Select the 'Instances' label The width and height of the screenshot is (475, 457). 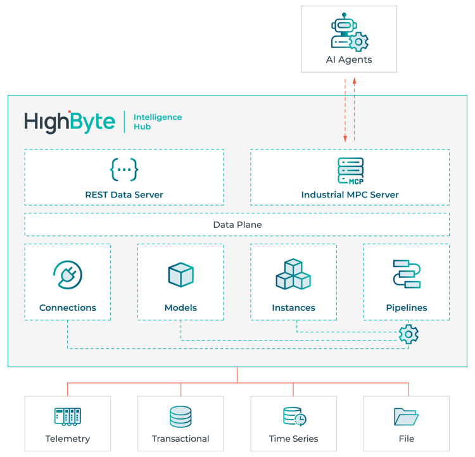point(293,308)
